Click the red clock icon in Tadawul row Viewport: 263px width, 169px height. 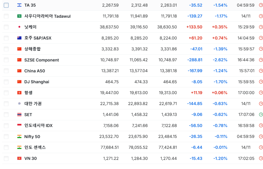tap(261, 16)
